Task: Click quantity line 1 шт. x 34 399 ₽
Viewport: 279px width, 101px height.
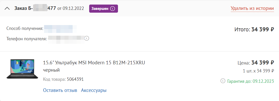Action: pos(258,71)
